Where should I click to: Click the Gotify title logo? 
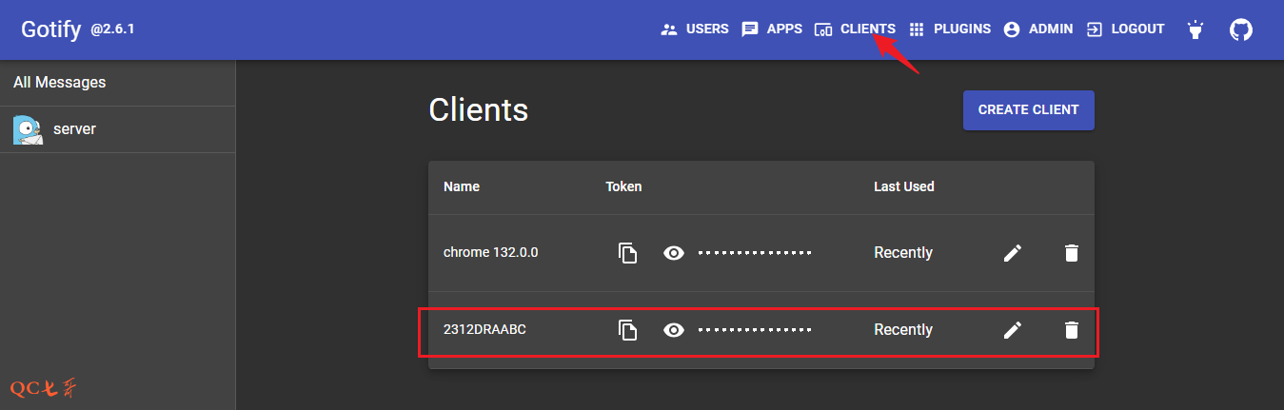click(x=51, y=29)
